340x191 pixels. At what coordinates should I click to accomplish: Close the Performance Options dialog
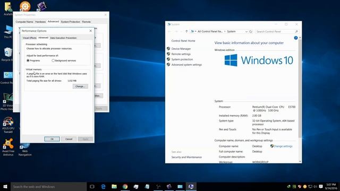(x=91, y=31)
